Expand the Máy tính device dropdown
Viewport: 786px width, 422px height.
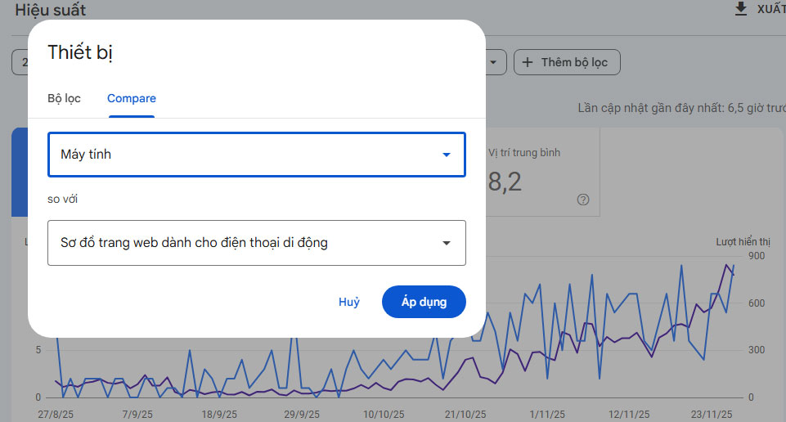pyautogui.click(x=256, y=155)
